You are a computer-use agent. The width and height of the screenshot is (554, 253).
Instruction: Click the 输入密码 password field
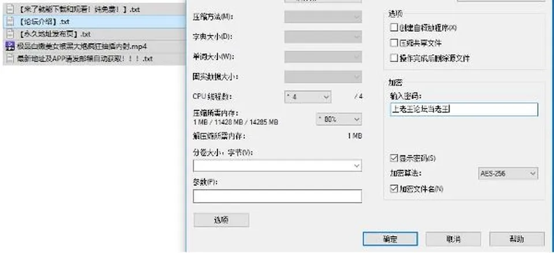464,109
